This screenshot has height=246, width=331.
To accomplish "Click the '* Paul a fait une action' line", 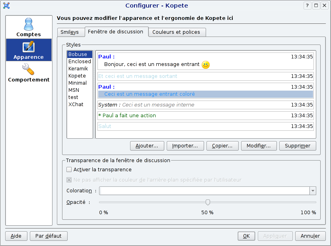I will 127,116.
